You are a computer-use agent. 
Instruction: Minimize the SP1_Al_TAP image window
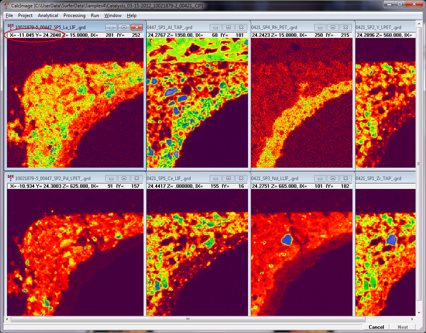click(x=216, y=27)
